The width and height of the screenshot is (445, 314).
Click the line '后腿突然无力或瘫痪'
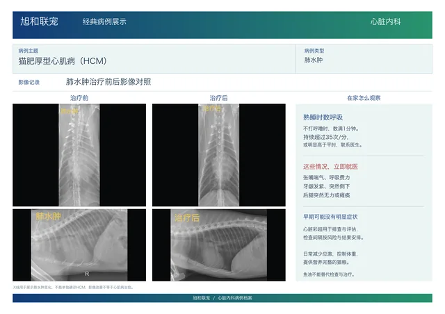coord(326,195)
